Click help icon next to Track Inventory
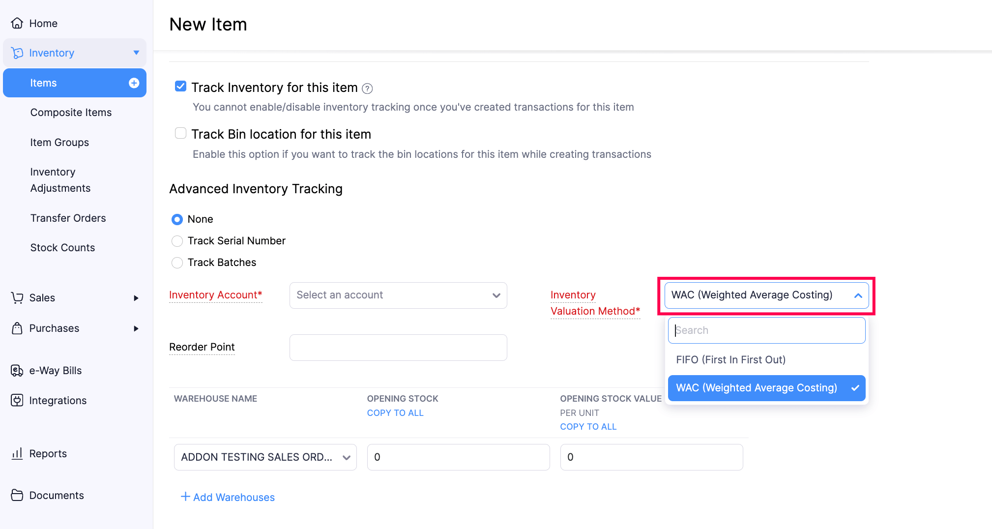 [367, 88]
